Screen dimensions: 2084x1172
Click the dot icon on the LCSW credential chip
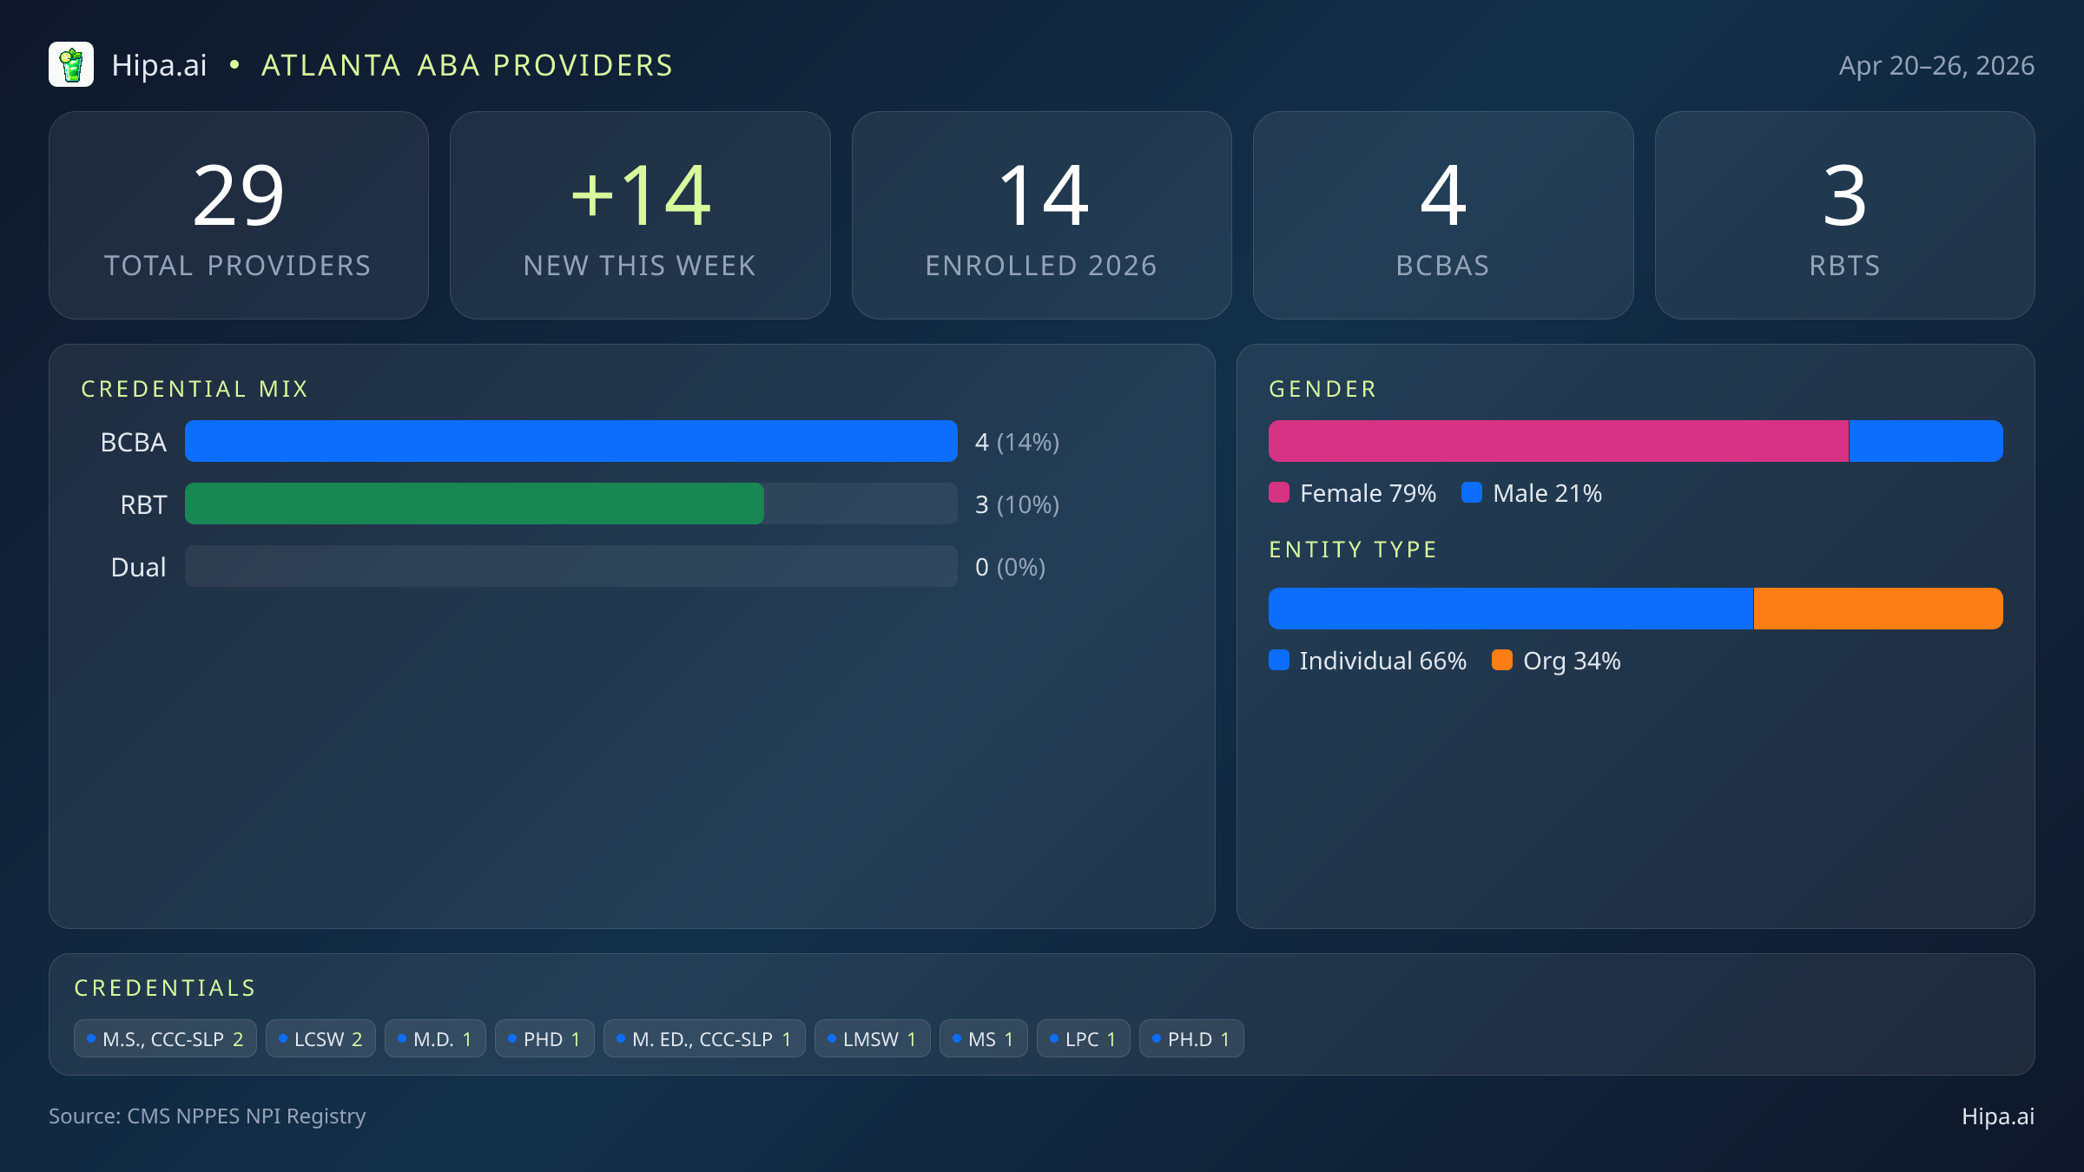pos(282,1037)
